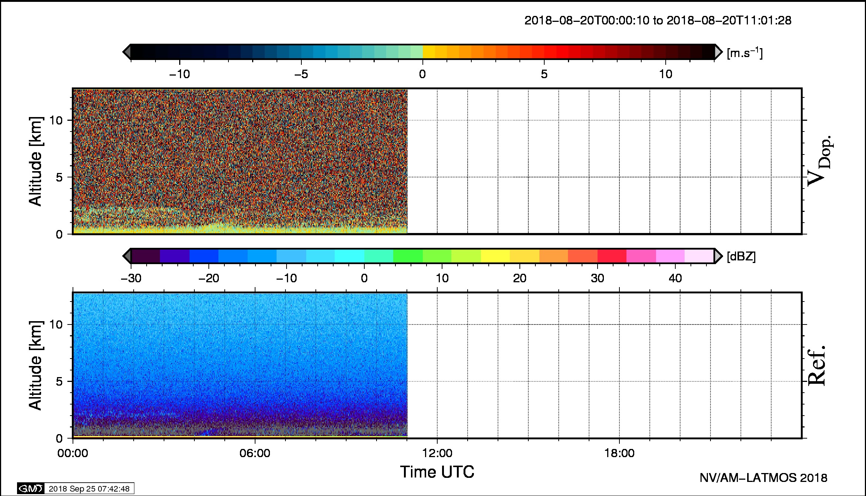866x496 pixels.
Task: Click the pink 35 dBZ color swatch
Action: [641, 256]
